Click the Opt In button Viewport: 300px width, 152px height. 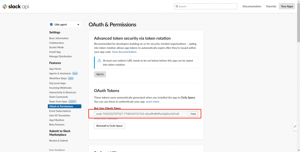100,74
